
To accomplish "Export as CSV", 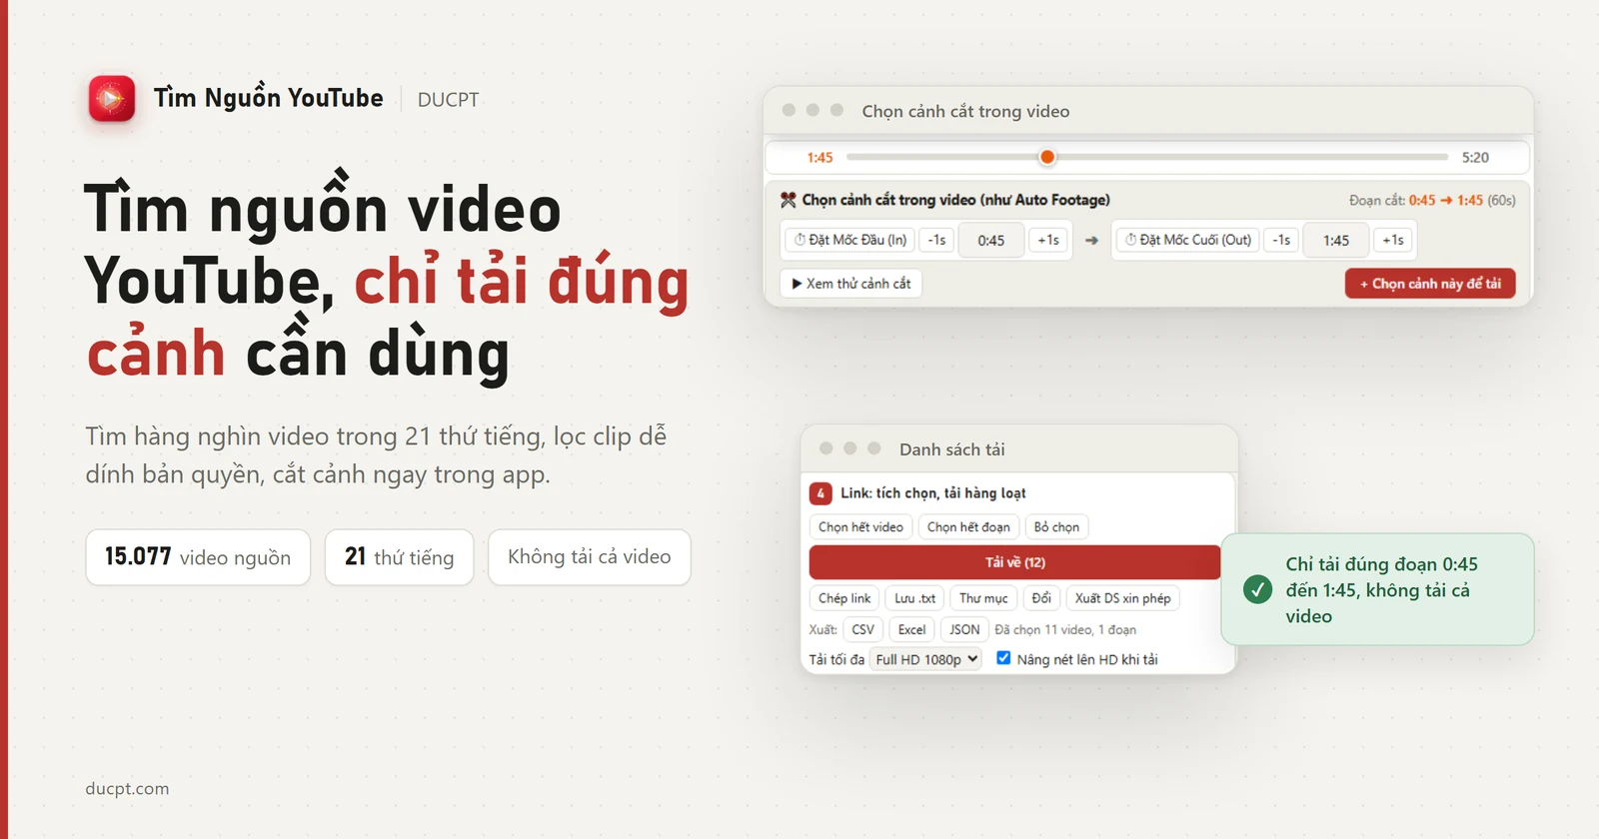I will click(862, 629).
